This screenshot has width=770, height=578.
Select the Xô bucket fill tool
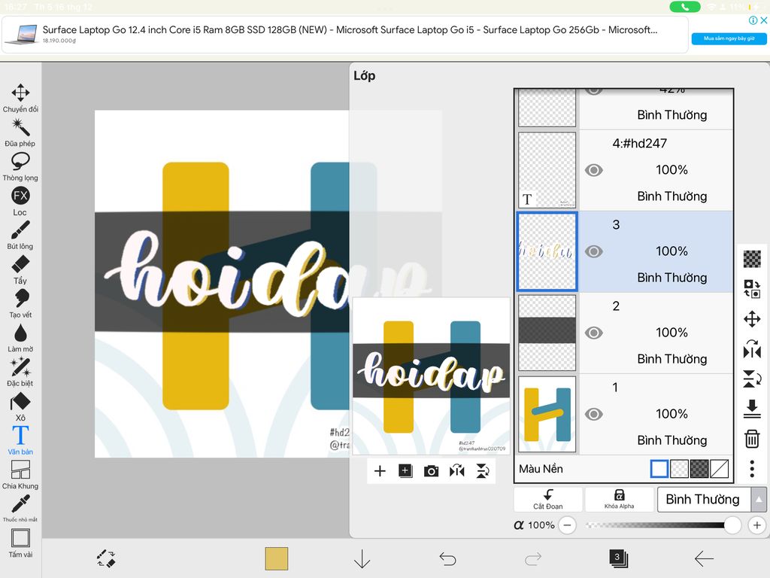pos(20,406)
